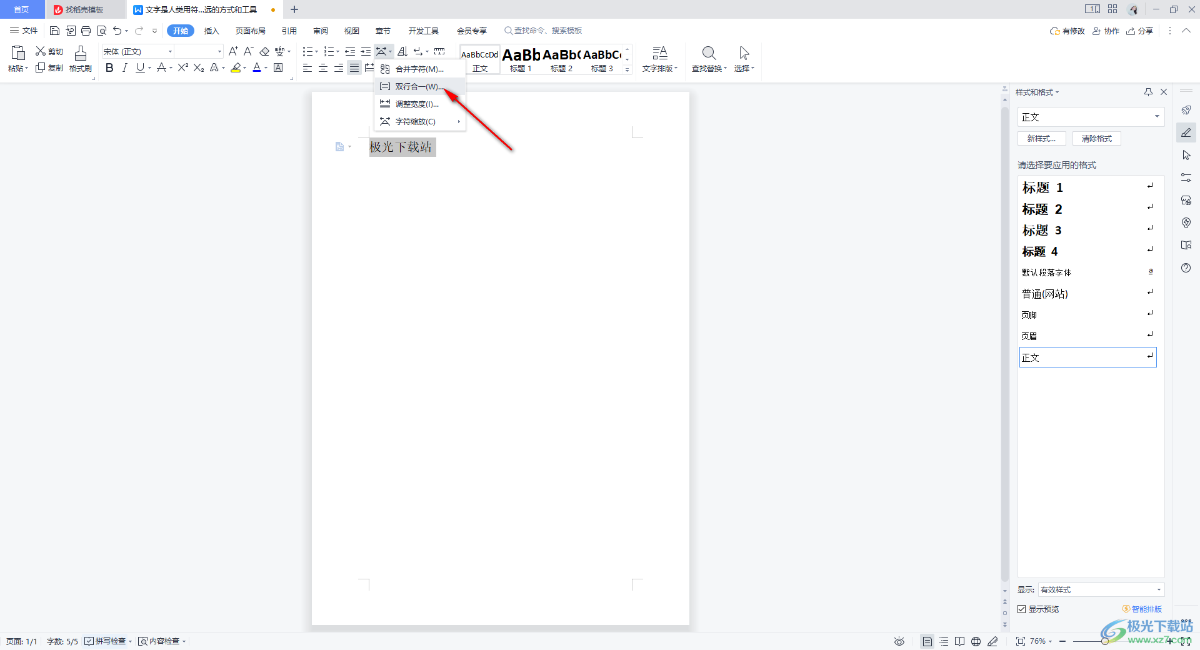Open the font size dropdown
This screenshot has width=1200, height=650.
219,51
